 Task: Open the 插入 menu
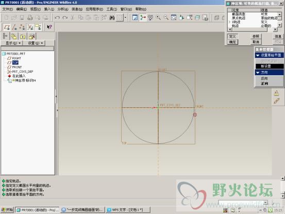click(49, 9)
